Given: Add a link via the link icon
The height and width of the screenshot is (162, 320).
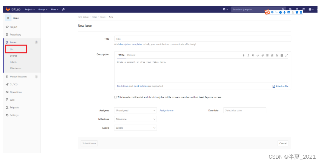Looking at the screenshot, I should (x=263, y=55).
